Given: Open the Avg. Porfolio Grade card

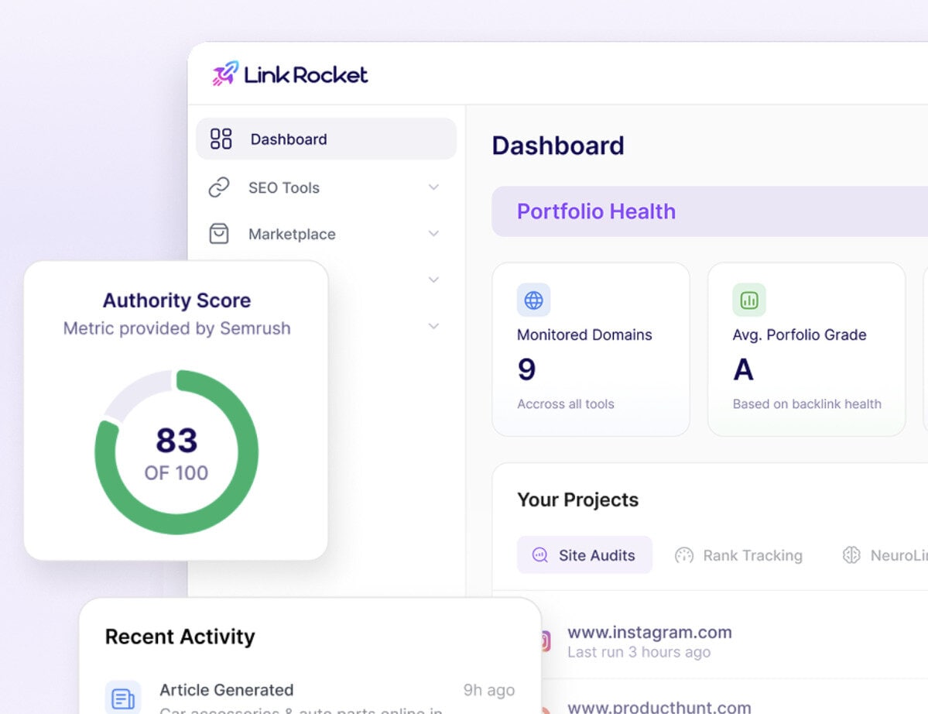Looking at the screenshot, I should point(806,349).
